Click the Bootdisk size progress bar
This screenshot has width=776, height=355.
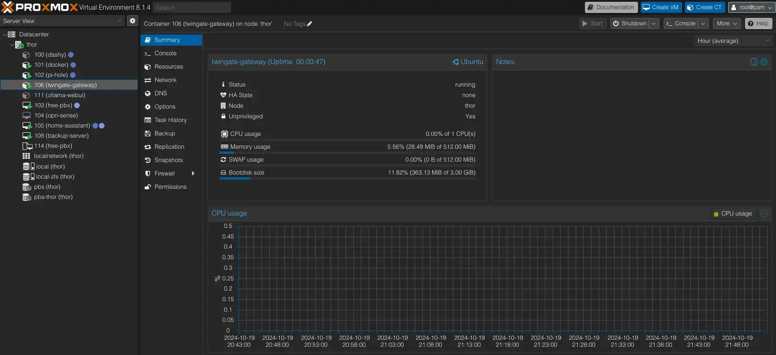pyautogui.click(x=348, y=178)
